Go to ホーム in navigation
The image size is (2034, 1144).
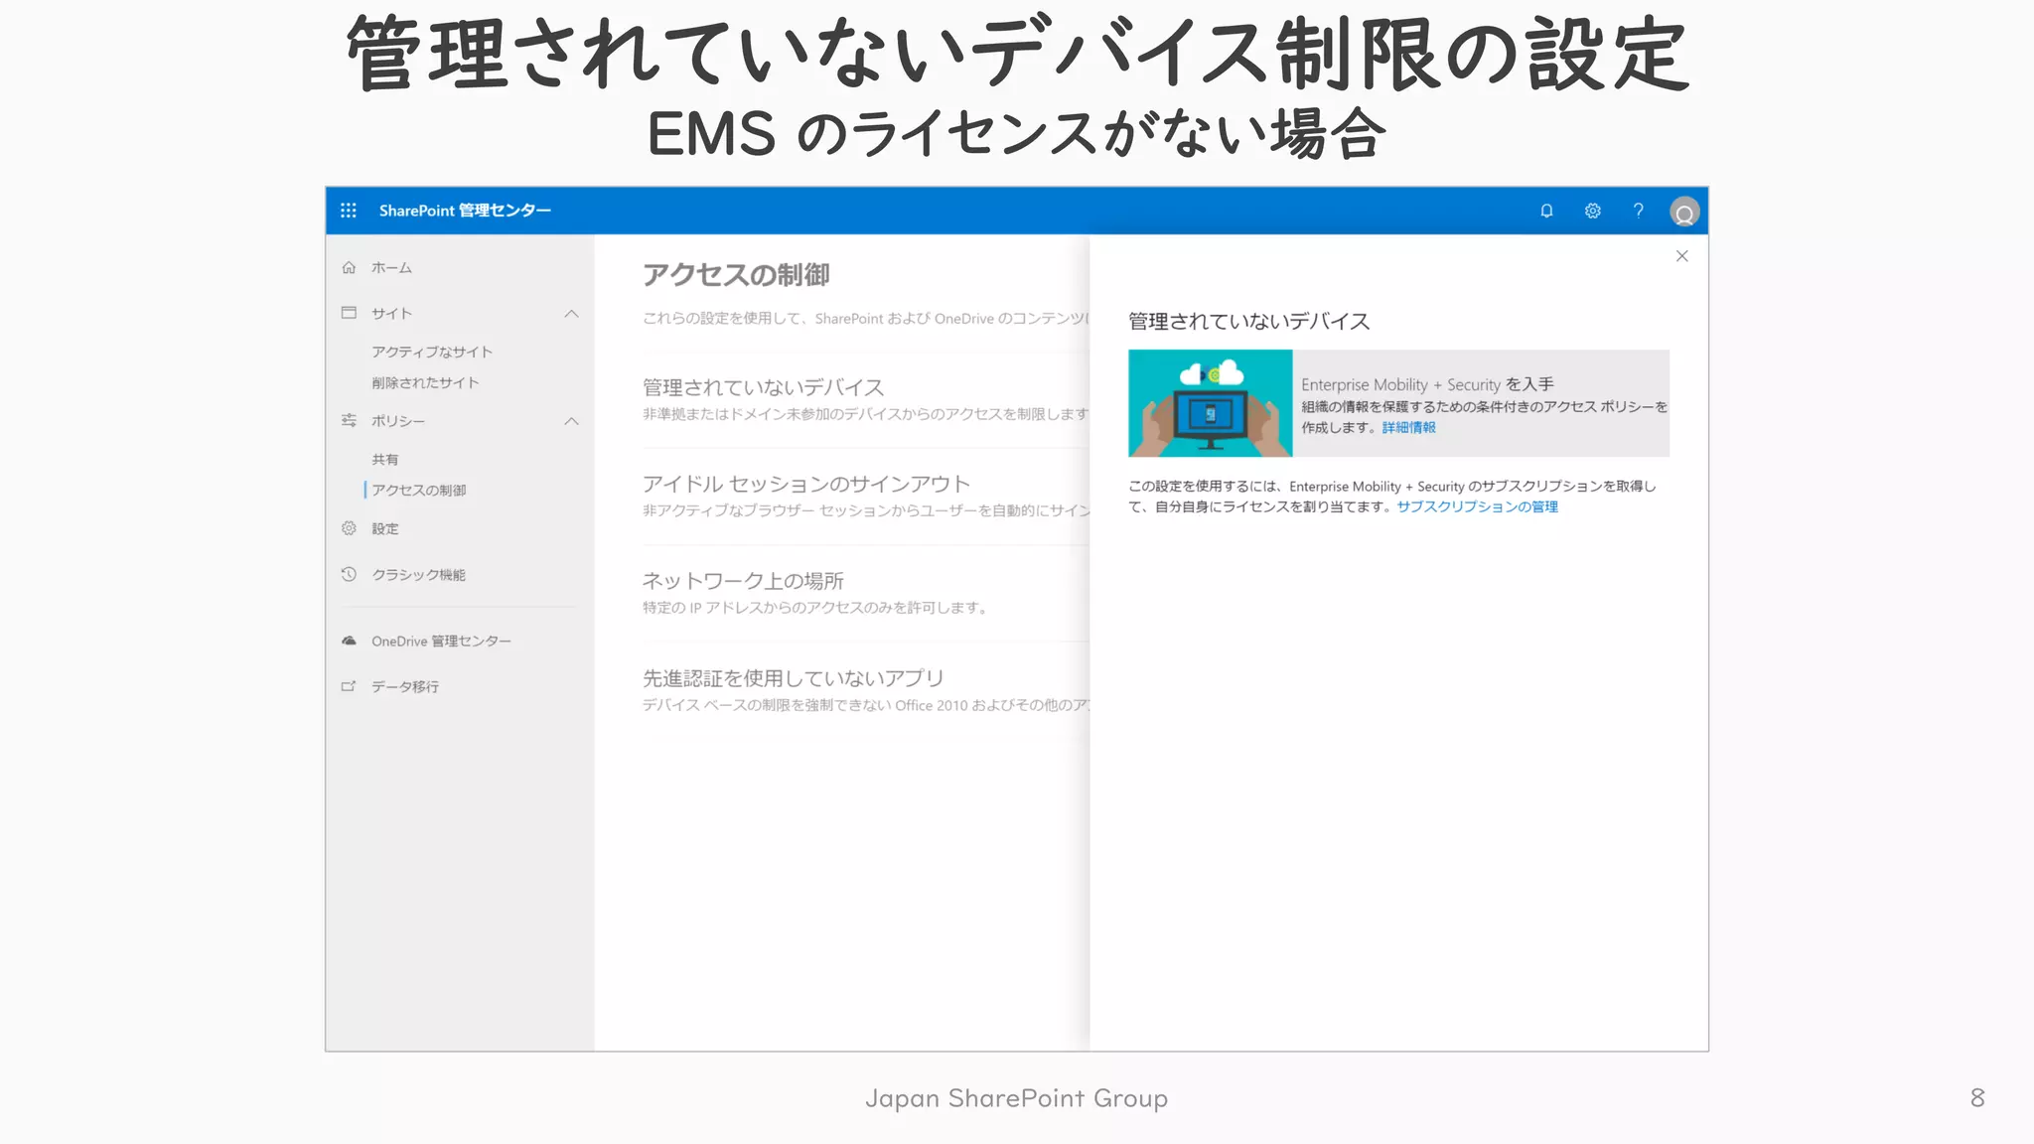coord(391,268)
